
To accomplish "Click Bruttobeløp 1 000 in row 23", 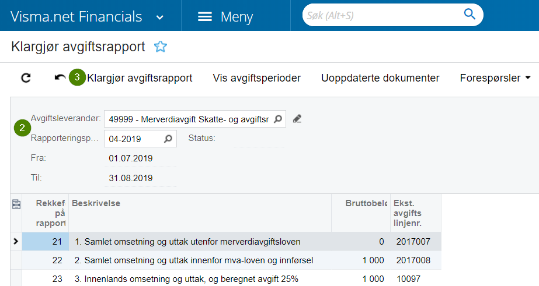I will (x=373, y=279).
